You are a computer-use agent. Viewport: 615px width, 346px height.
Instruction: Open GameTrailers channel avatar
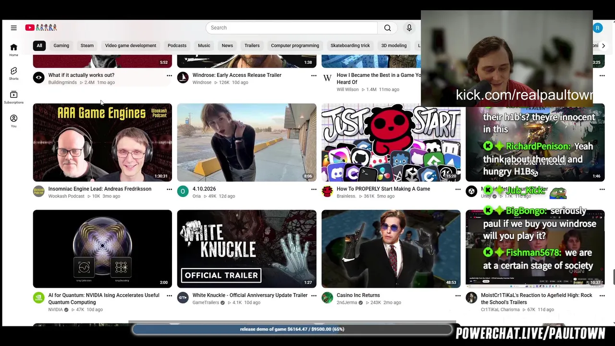[x=183, y=297]
